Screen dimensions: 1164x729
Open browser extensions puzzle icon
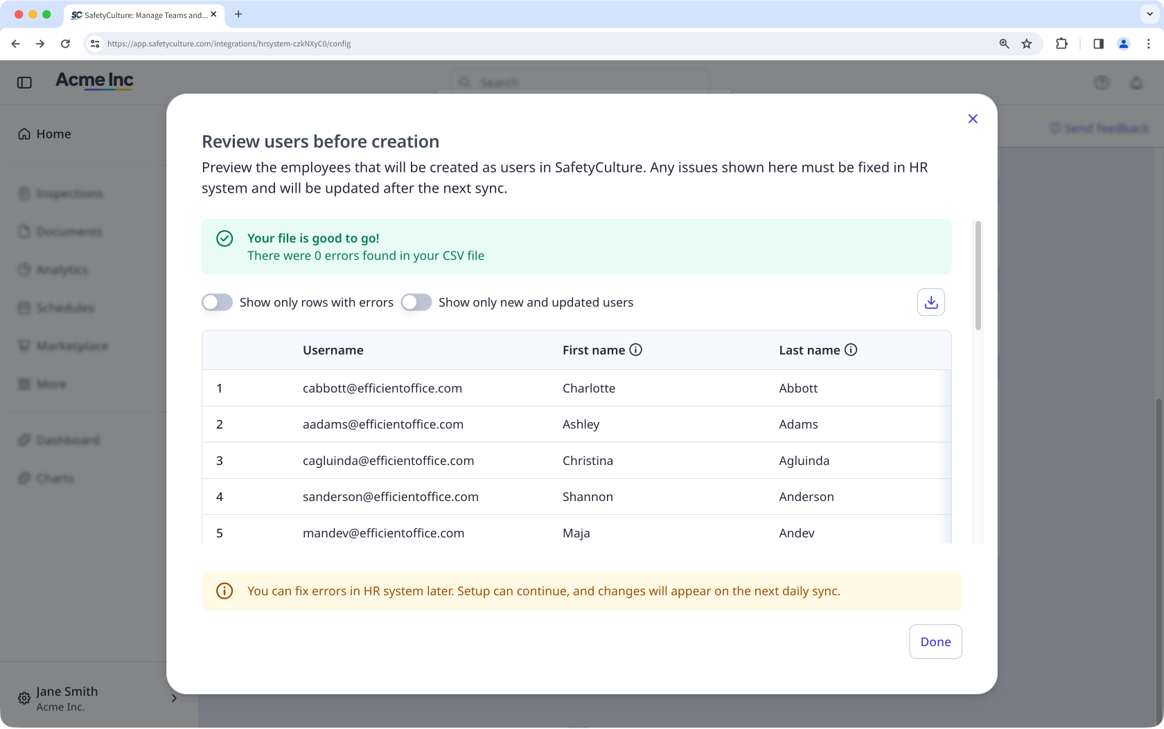coord(1061,44)
